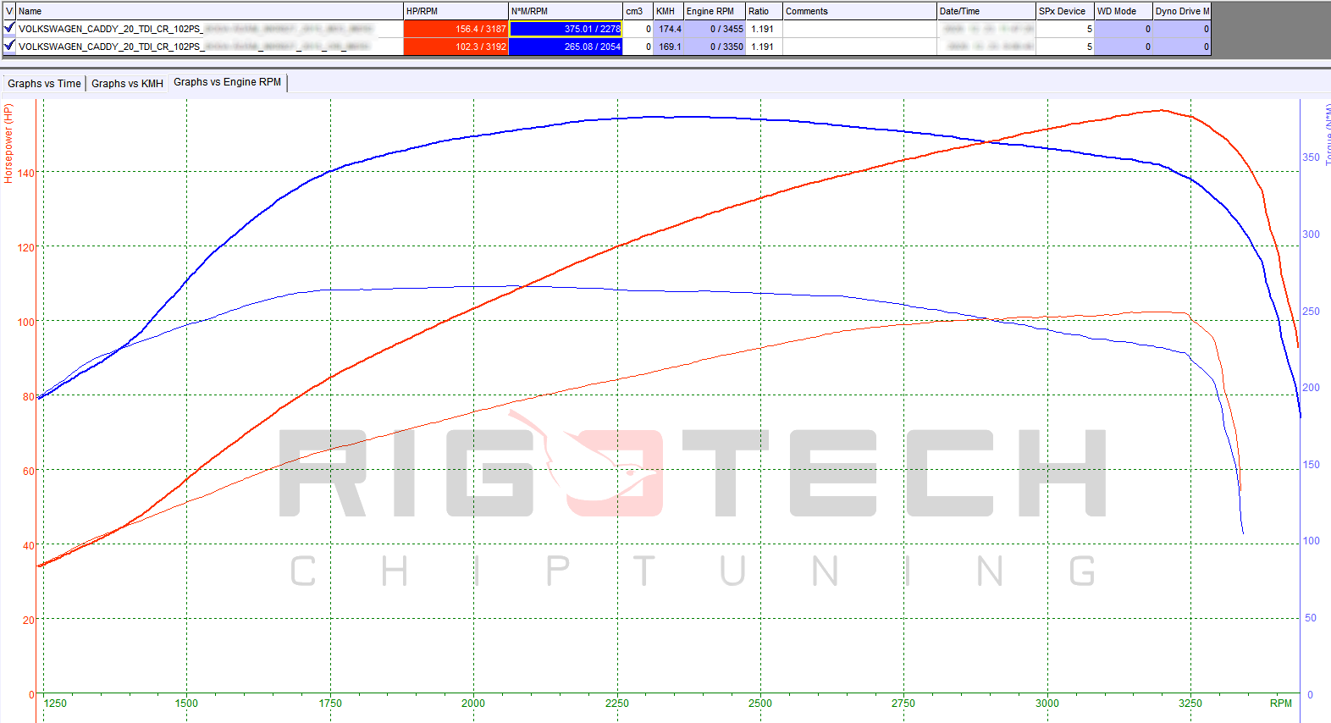Click the 350 torque axis tick label
This screenshot has height=723, width=1331.
tap(1311, 157)
